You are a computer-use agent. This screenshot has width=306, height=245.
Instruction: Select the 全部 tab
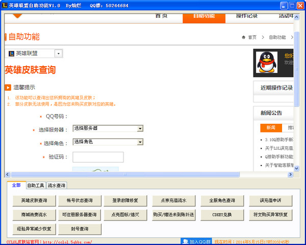(16, 185)
